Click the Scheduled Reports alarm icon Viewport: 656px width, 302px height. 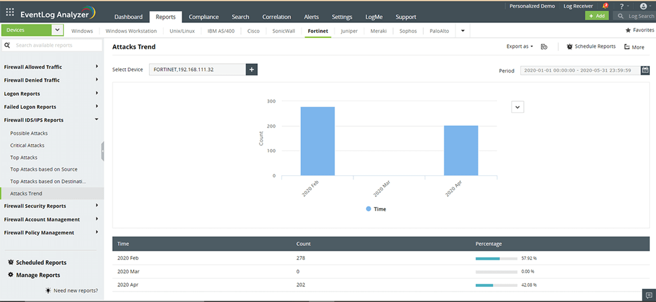(11, 262)
